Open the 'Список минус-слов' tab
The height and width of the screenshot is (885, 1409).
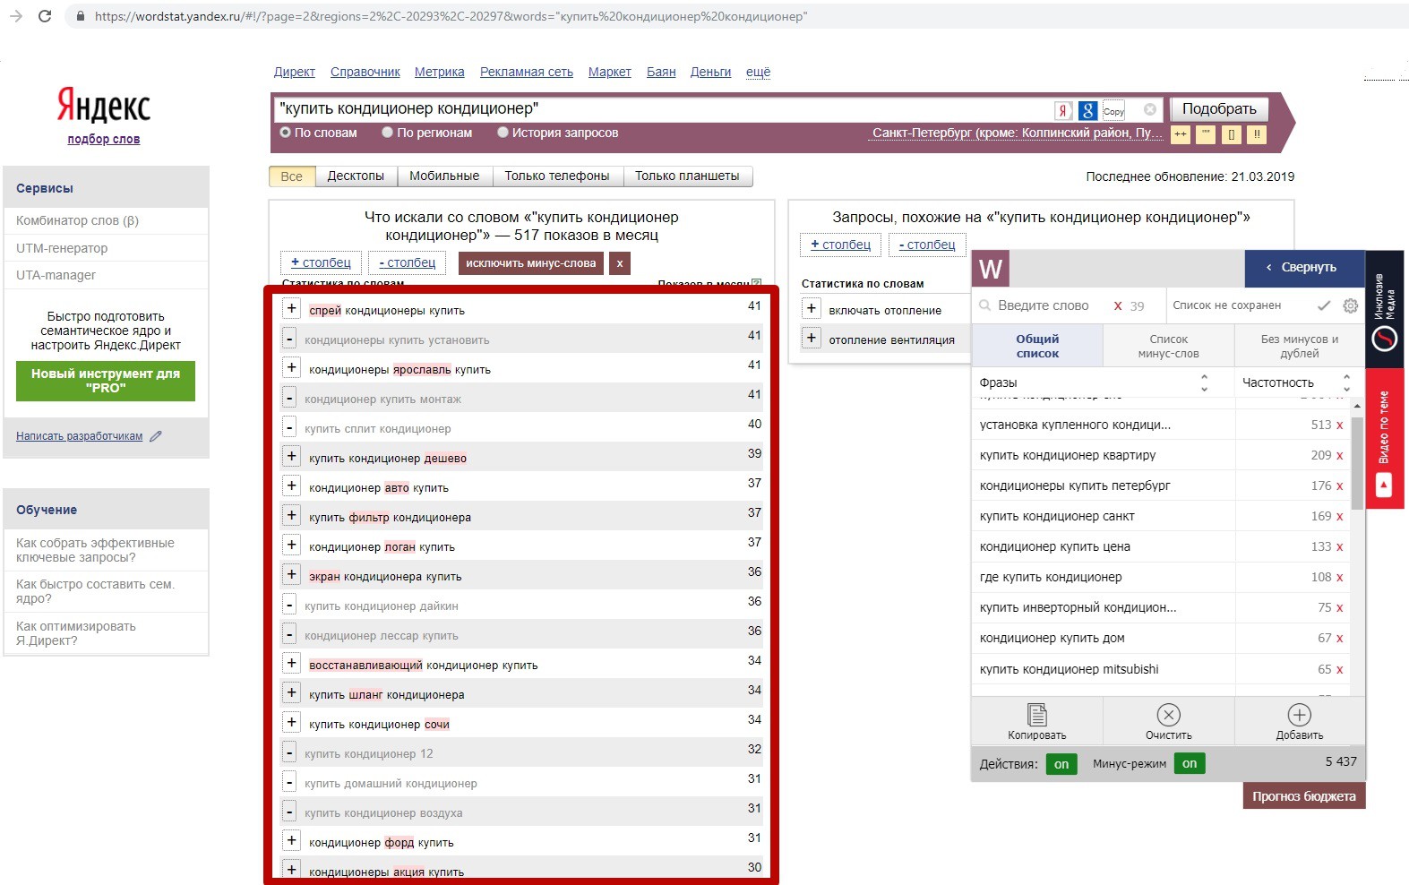1168,346
